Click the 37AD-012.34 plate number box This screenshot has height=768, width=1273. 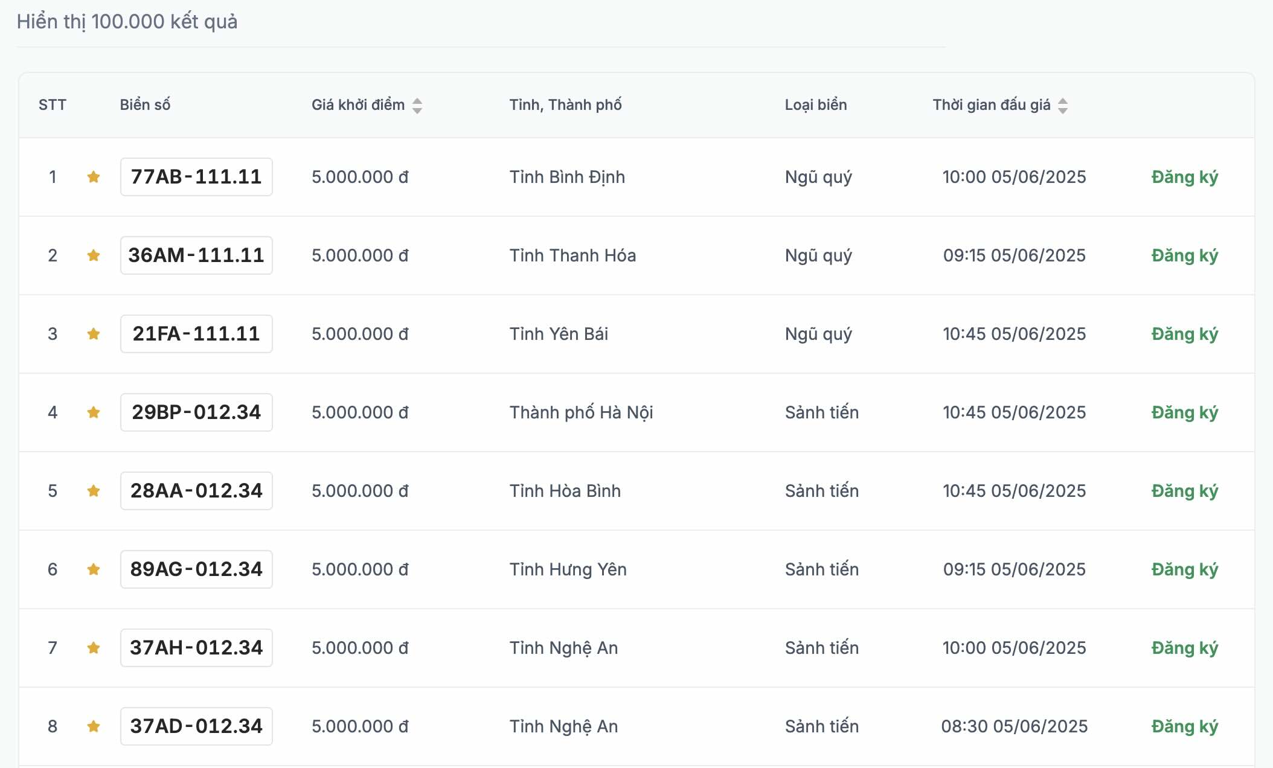pos(196,726)
